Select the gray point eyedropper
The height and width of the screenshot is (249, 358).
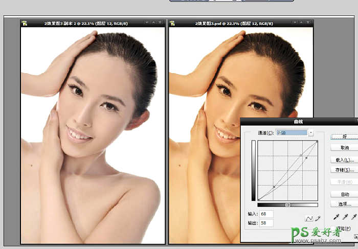pyautogui.click(x=346, y=216)
